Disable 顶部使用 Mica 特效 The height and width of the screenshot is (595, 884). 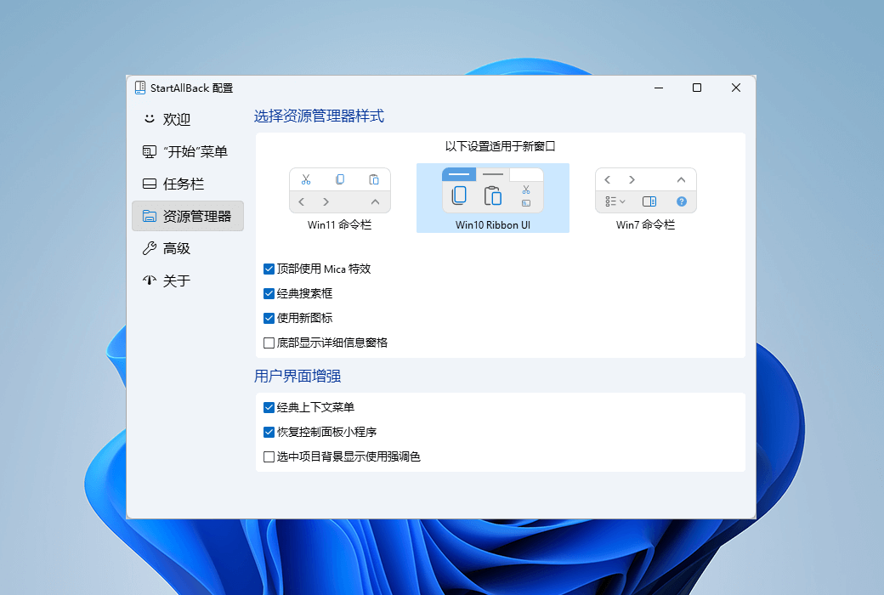269,269
